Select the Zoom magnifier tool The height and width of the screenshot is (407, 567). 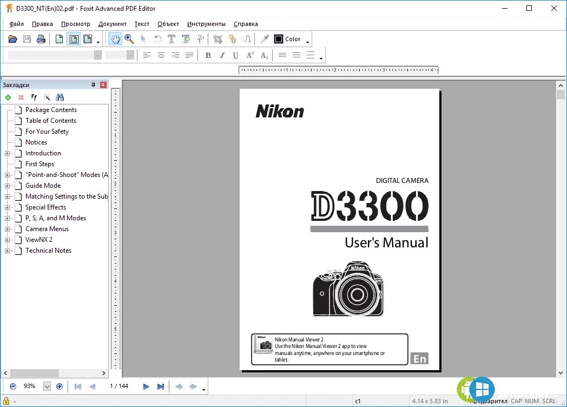coord(129,39)
